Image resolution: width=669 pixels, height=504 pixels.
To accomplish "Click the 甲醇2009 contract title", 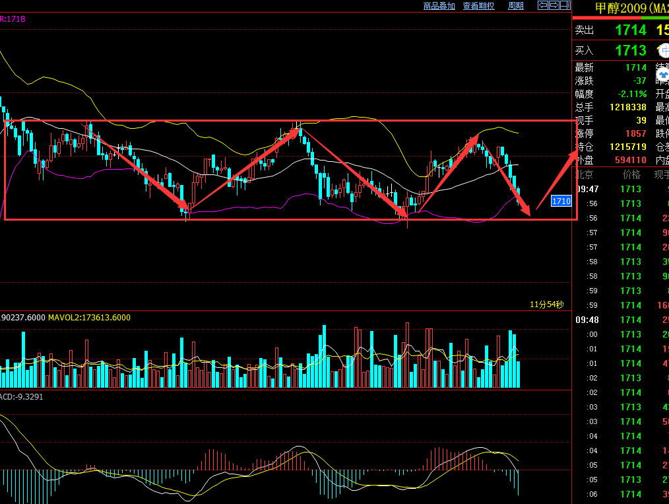I will click(x=631, y=8).
